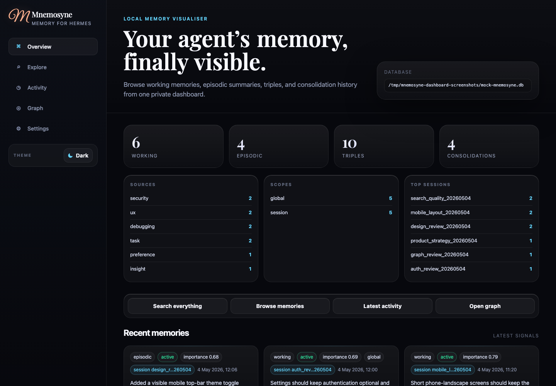The height and width of the screenshot is (386, 556).
Task: Open session product_strategy_20260504
Action: coord(471,240)
